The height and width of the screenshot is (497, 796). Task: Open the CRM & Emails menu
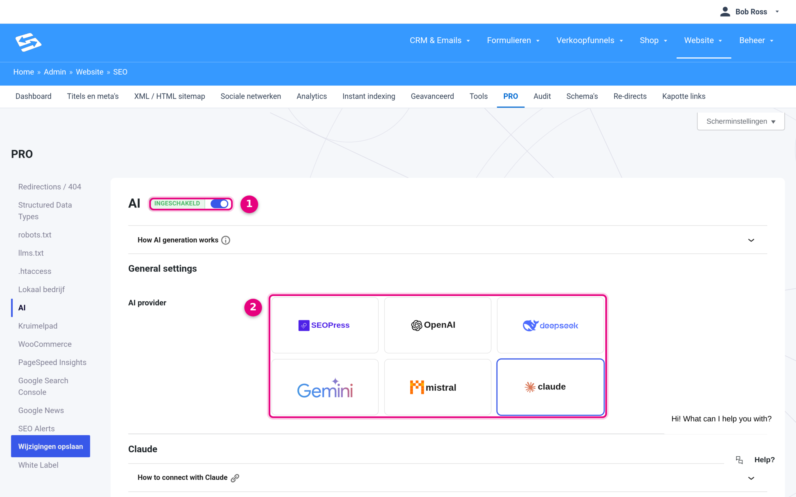(x=440, y=40)
